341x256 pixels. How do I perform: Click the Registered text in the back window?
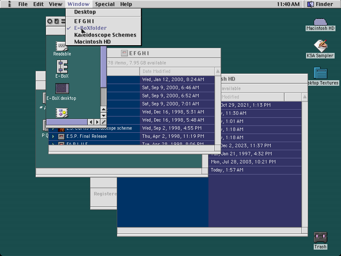point(105,194)
